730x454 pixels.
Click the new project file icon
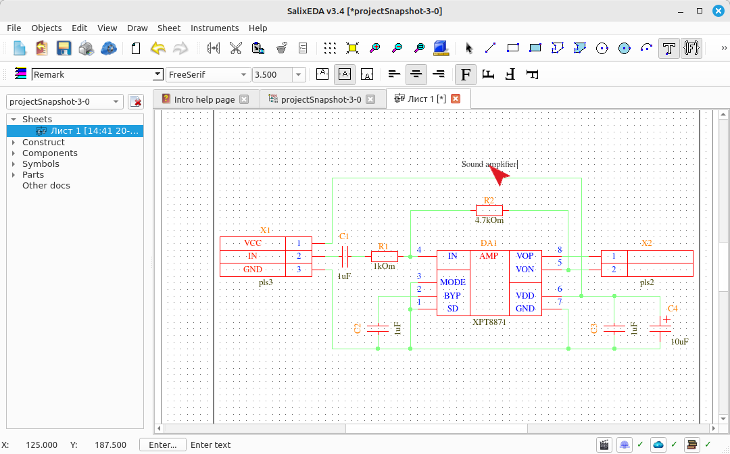(x=19, y=48)
